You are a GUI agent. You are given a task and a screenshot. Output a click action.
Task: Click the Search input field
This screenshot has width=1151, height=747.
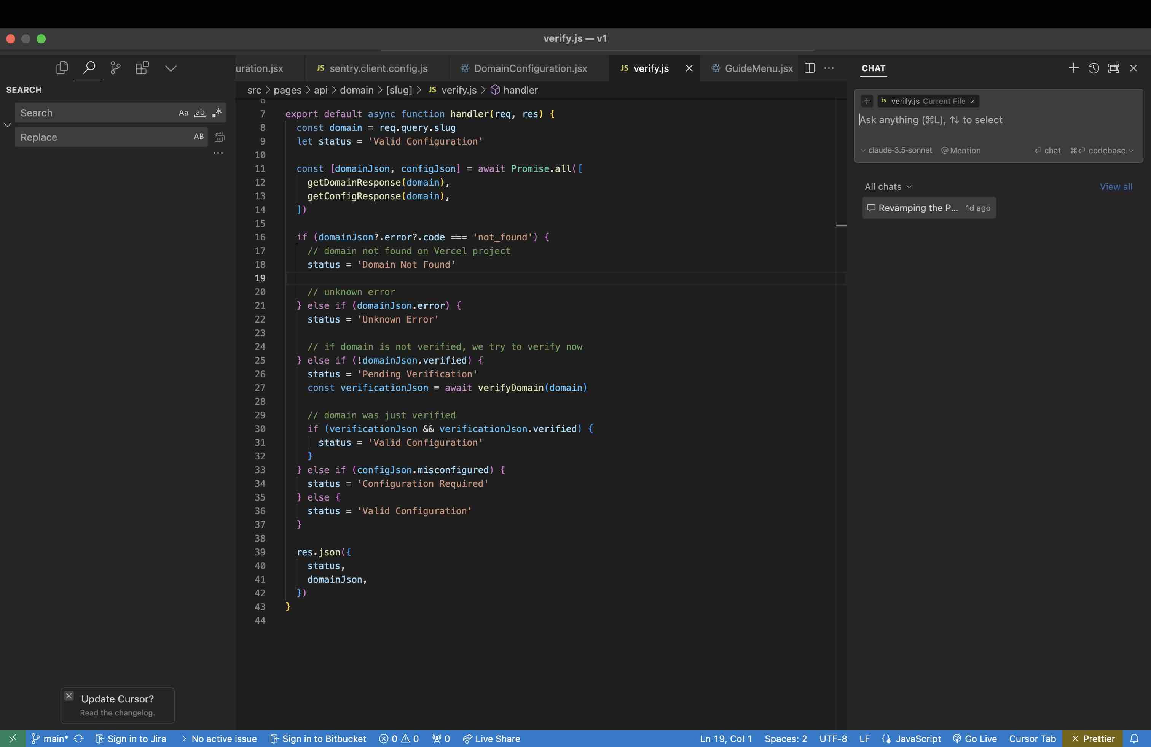[x=97, y=113]
